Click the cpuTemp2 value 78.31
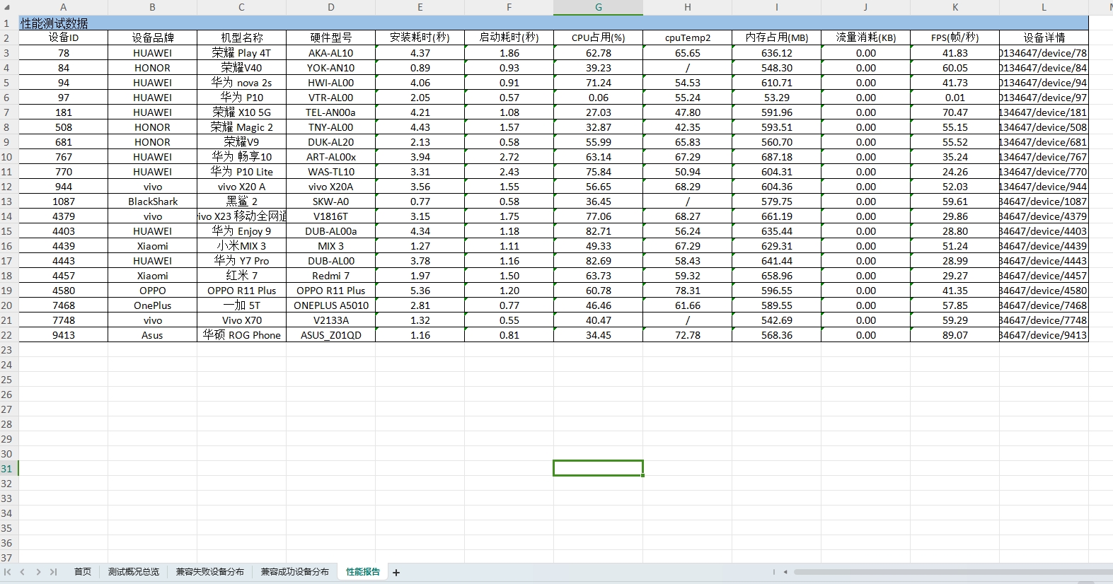This screenshot has height=584, width=1113. click(x=687, y=291)
